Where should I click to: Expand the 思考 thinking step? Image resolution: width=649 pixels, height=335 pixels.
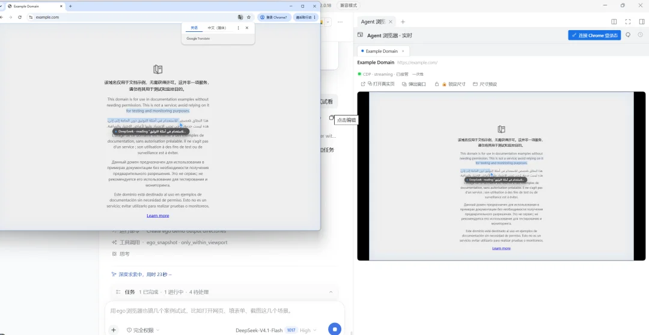tap(121, 254)
